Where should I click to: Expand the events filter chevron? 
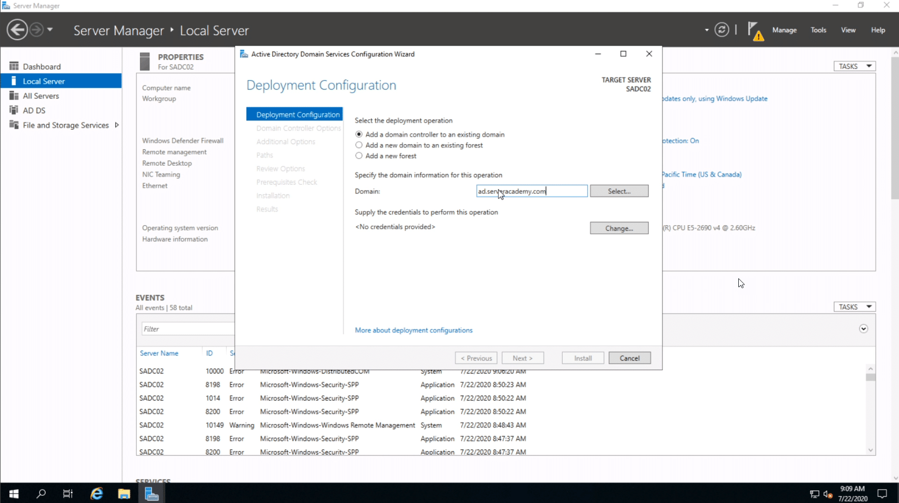(863, 329)
